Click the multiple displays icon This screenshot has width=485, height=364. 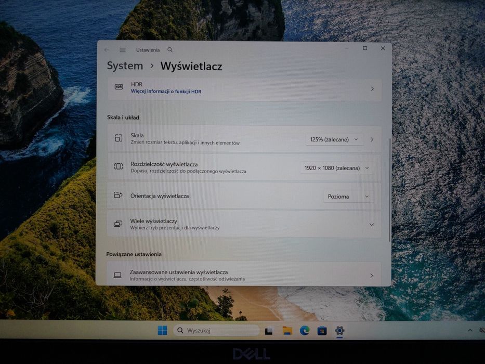(x=118, y=224)
